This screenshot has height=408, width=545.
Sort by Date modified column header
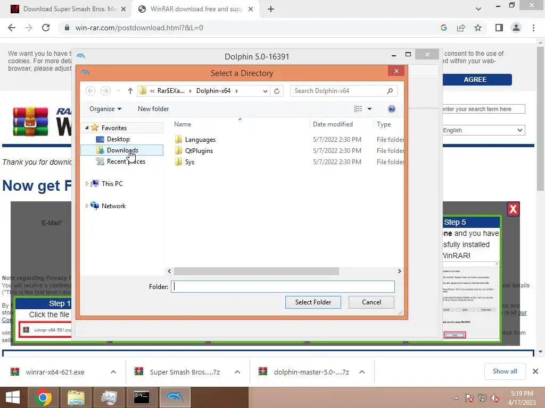tap(333, 124)
